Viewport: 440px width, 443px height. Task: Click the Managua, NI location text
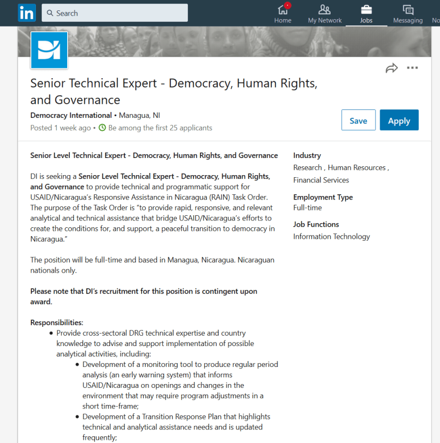coord(140,115)
